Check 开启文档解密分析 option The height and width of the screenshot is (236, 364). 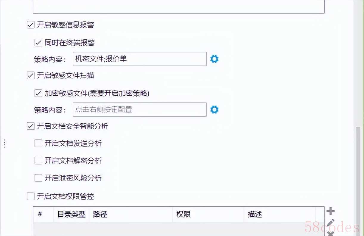pos(38,161)
